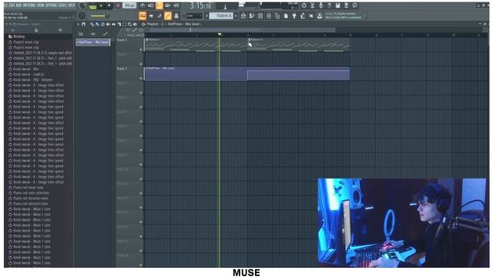493x277 pixels.
Task: Click the download arrow icon beside news text
Action: (x=320, y=15)
